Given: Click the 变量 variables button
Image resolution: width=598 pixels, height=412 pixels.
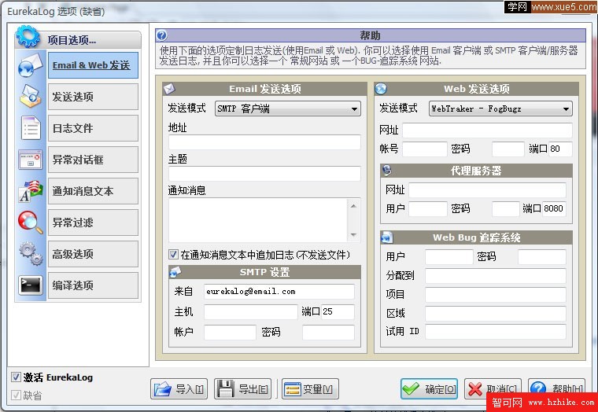Looking at the screenshot, I should coord(310,388).
